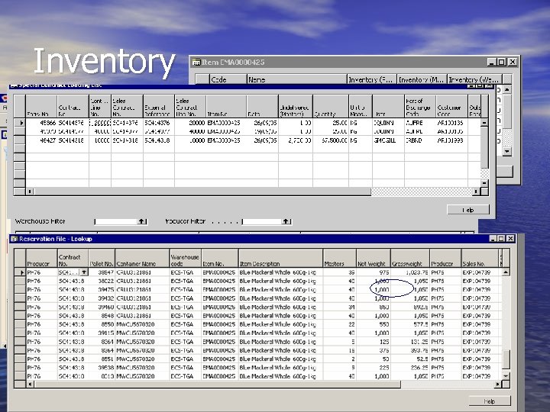Select gross weight 577.5 cell
Viewport: 550px width, 412px height.
click(410, 324)
